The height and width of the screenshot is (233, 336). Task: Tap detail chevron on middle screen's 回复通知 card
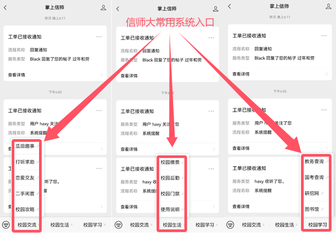[x=214, y=76]
